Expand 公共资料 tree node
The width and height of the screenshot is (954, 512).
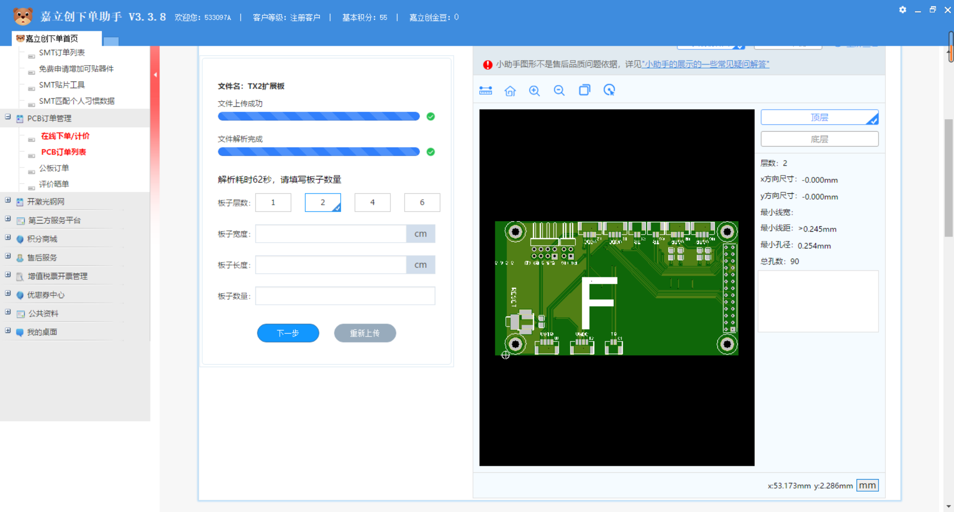[x=8, y=312]
